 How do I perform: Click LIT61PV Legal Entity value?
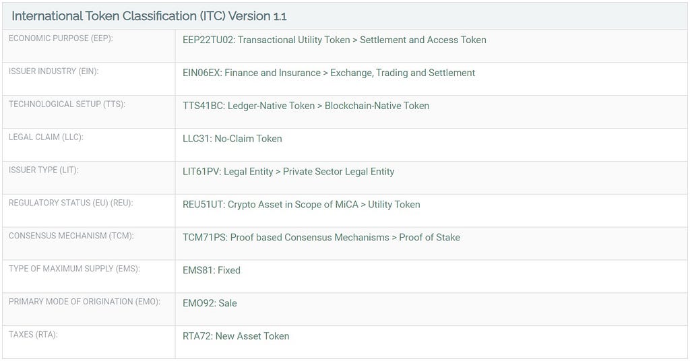(288, 172)
